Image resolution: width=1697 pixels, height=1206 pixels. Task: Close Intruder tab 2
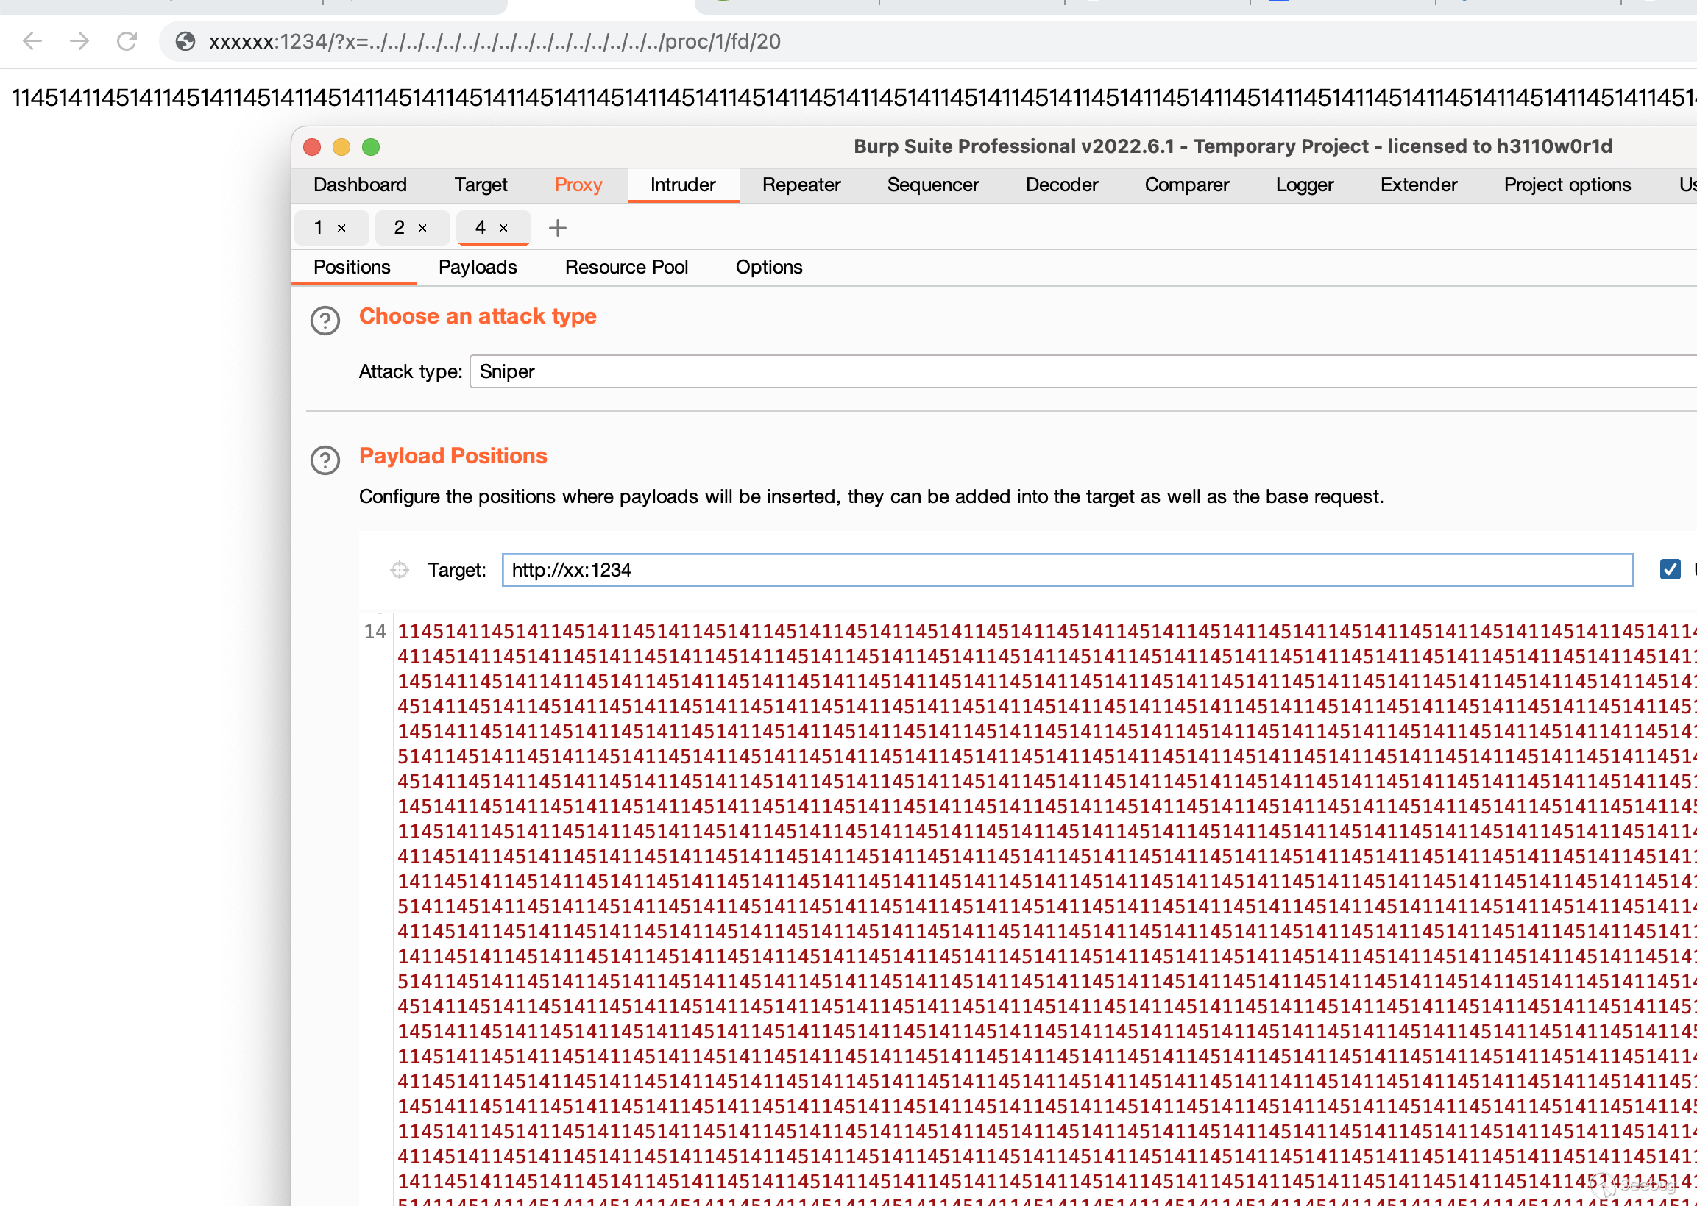click(422, 228)
